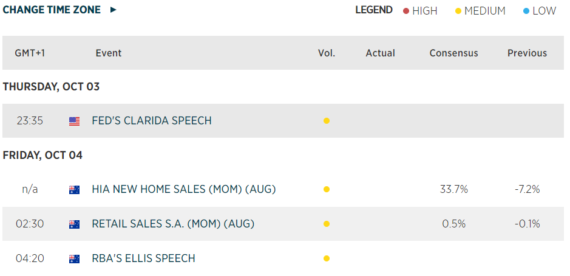Sort by the Event column header

click(x=109, y=53)
